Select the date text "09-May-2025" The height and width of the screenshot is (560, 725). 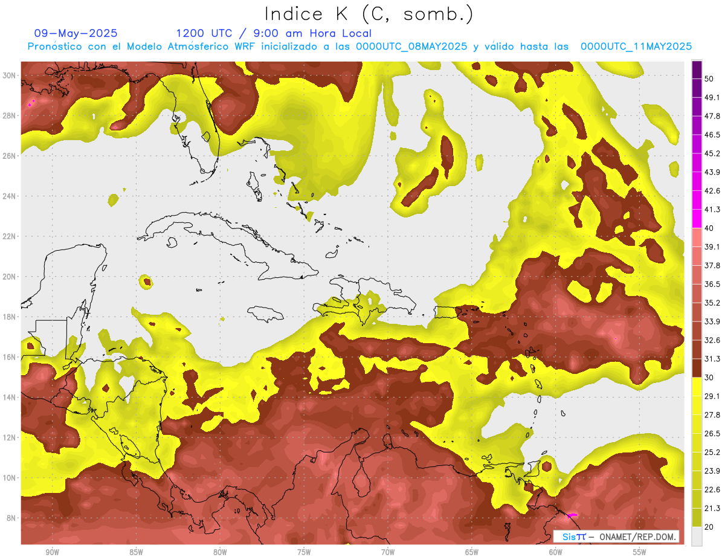point(76,33)
